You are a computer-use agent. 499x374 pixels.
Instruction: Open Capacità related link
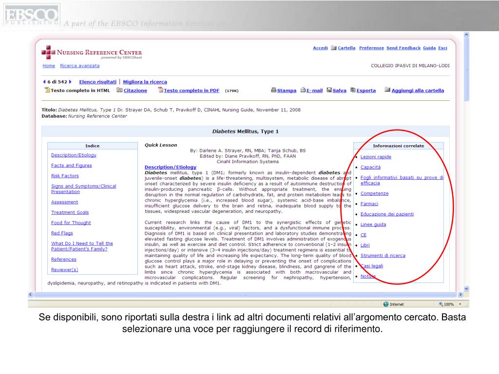(370, 167)
